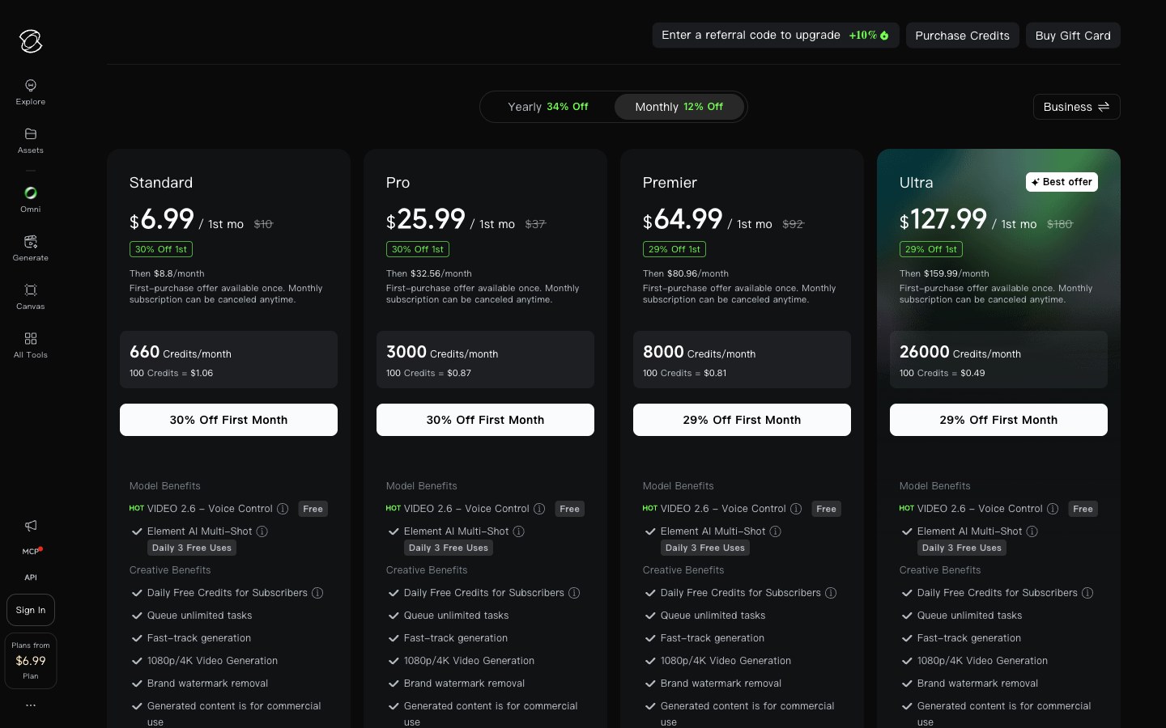
Task: Open the Assets folder
Action: click(31, 141)
